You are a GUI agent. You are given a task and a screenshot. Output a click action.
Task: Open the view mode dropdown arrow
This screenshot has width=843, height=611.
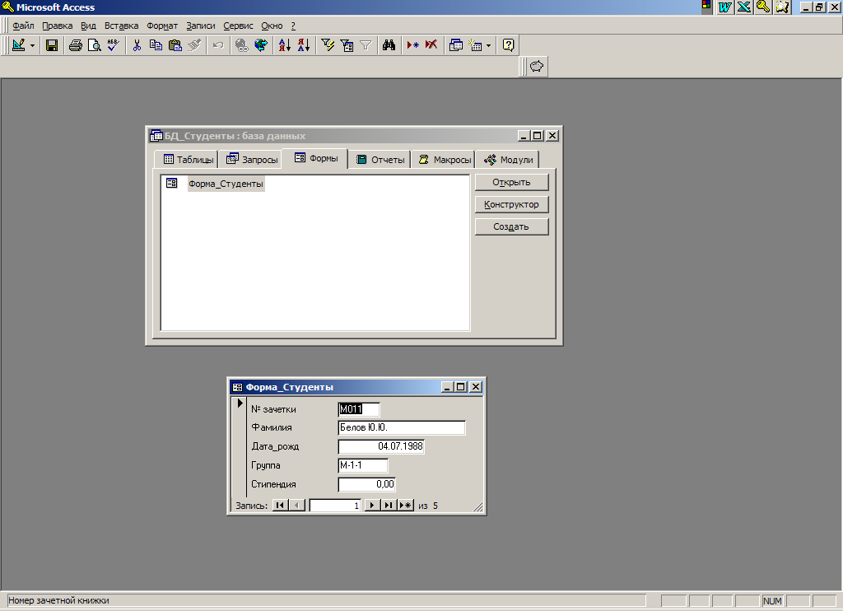[x=32, y=46]
